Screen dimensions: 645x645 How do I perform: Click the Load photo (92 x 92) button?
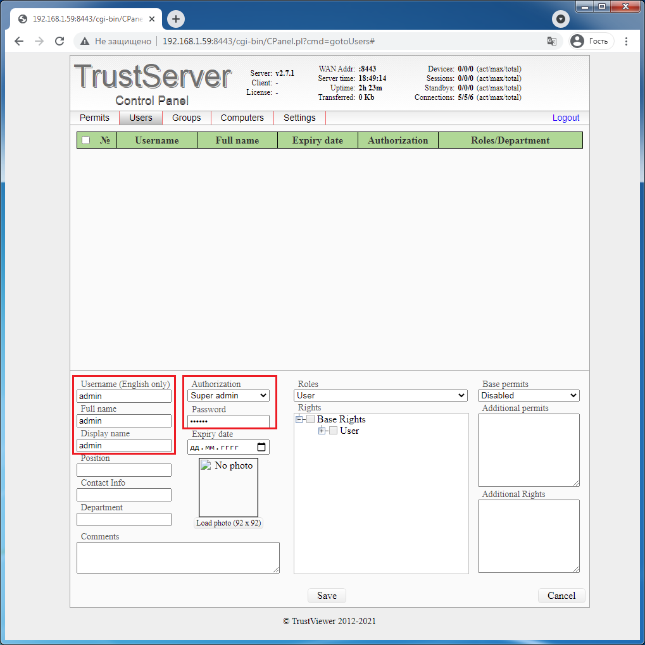(x=229, y=523)
